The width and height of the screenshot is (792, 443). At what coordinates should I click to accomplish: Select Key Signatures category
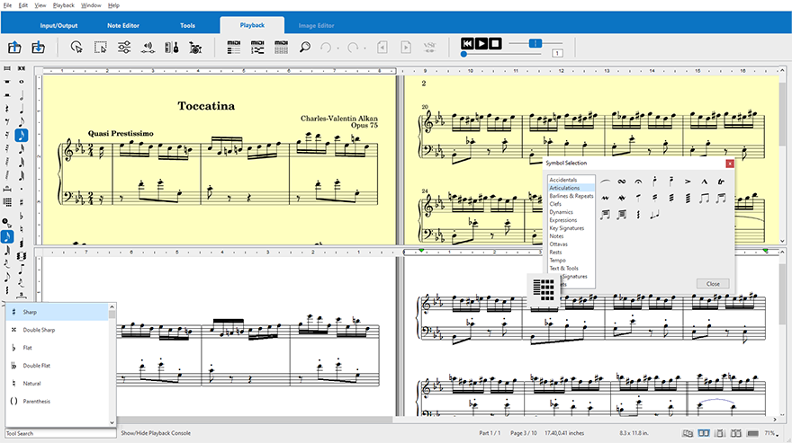click(566, 228)
